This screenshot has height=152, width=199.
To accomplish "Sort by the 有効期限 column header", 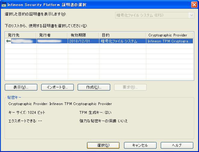I will click(83, 35).
